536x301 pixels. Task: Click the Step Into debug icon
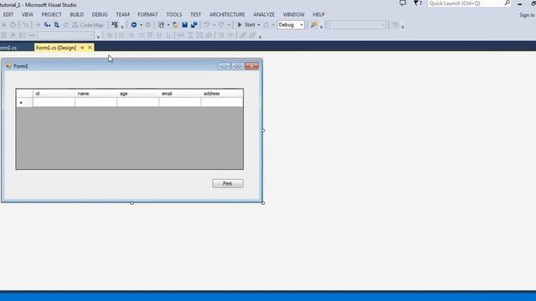tap(47, 25)
